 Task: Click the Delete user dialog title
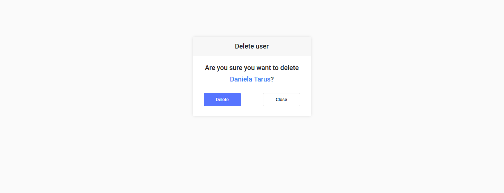(x=252, y=46)
